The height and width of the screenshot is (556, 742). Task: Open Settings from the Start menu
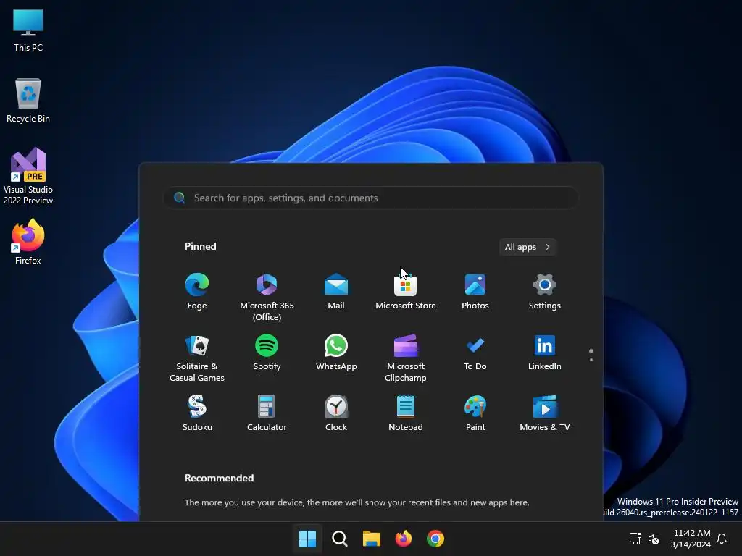pyautogui.click(x=545, y=291)
